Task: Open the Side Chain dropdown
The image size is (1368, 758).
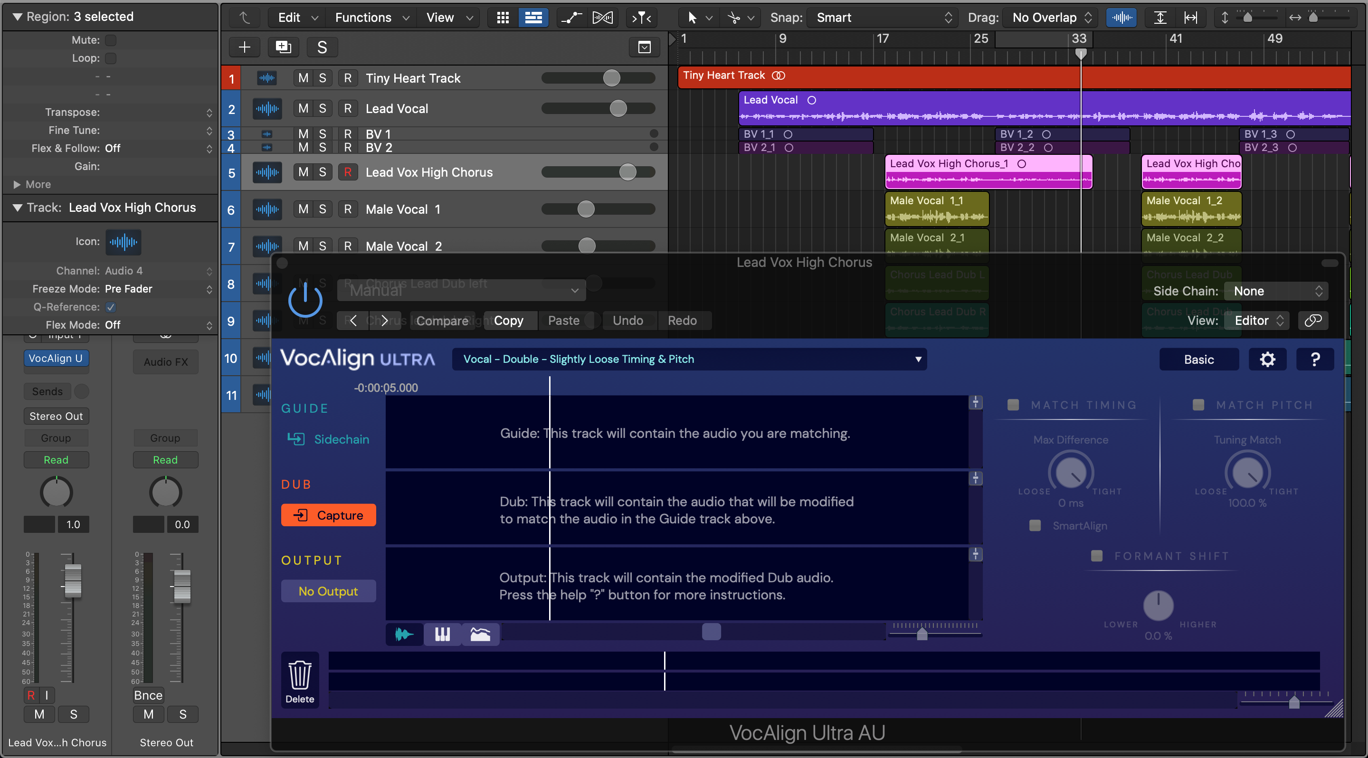Action: pyautogui.click(x=1276, y=291)
